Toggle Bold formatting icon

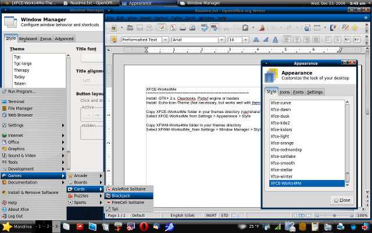[x=256, y=40]
